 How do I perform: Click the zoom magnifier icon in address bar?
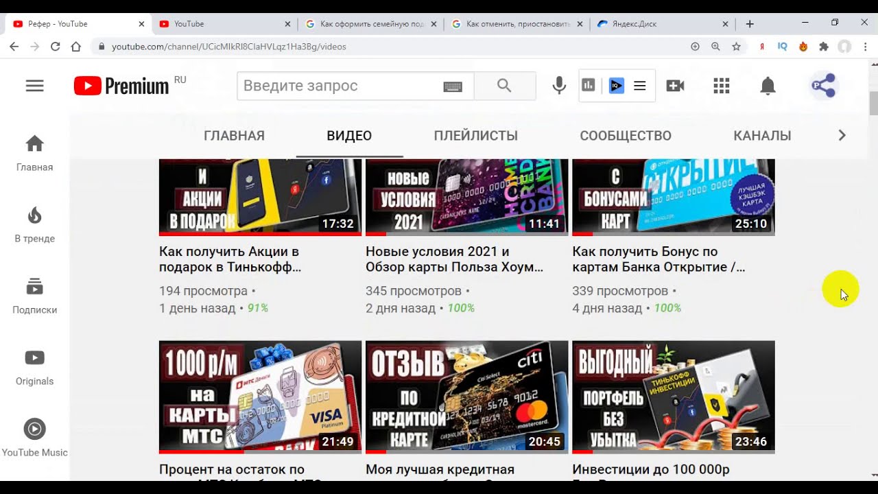click(715, 47)
